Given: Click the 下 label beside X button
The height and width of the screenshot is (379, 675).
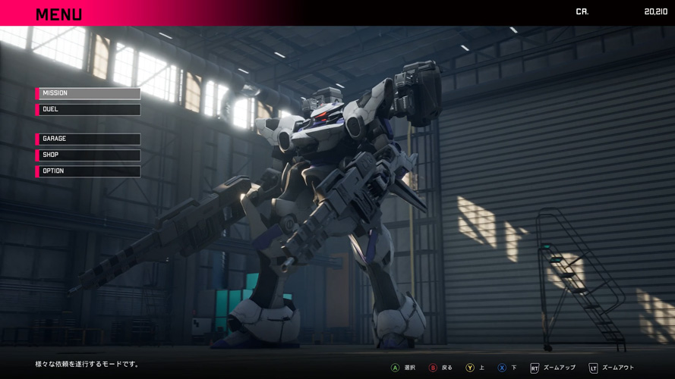Looking at the screenshot, I should pyautogui.click(x=513, y=368).
